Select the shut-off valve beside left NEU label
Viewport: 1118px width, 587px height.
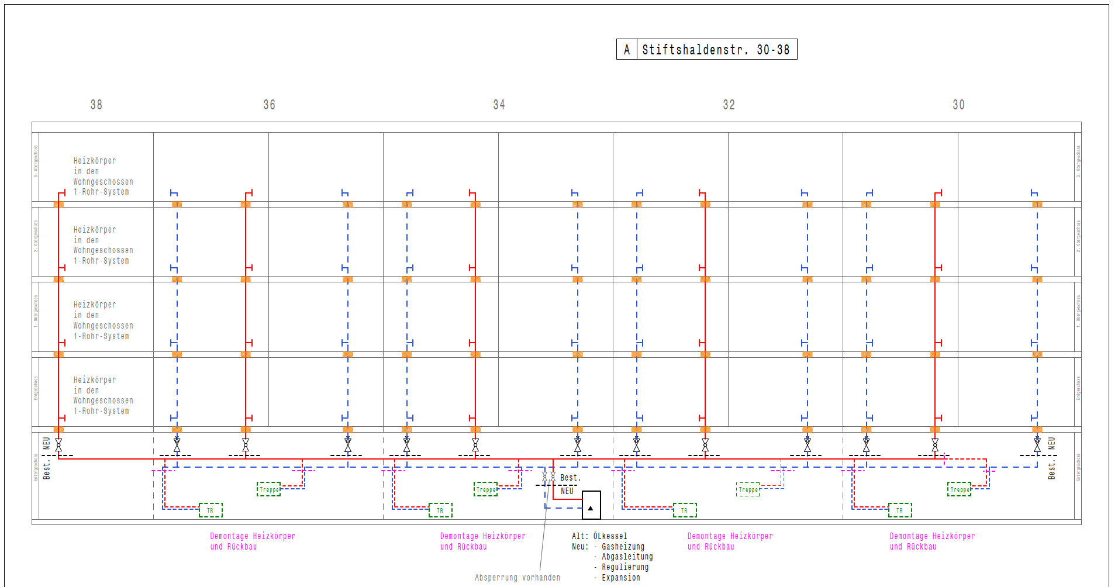click(x=58, y=445)
